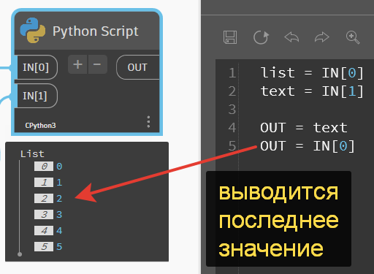Select list item at index 5 in the preview

point(48,247)
